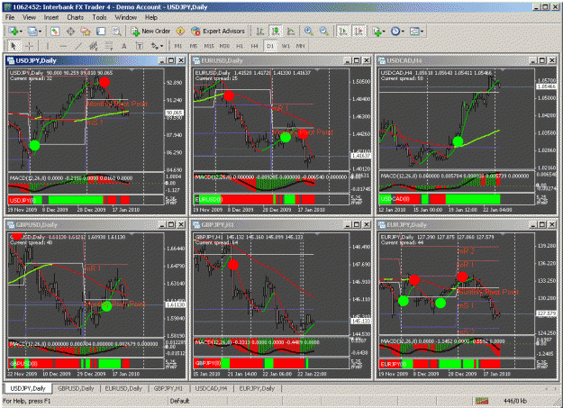Zoom in on the chart
Screen dimensions: 563x408
tap(308, 32)
